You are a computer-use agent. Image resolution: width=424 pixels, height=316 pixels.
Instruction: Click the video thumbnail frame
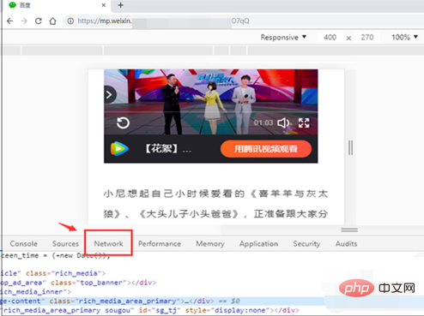click(x=211, y=102)
